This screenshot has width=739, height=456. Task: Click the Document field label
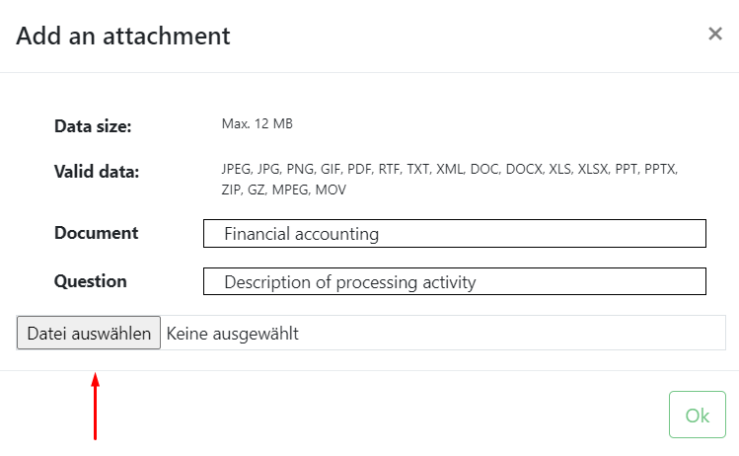point(96,233)
